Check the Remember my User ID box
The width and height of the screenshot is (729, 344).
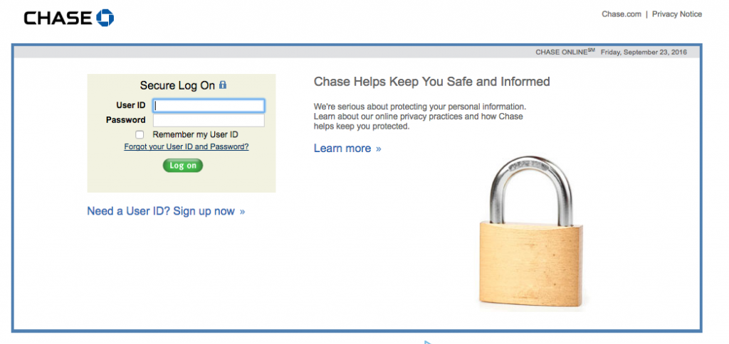(x=140, y=134)
